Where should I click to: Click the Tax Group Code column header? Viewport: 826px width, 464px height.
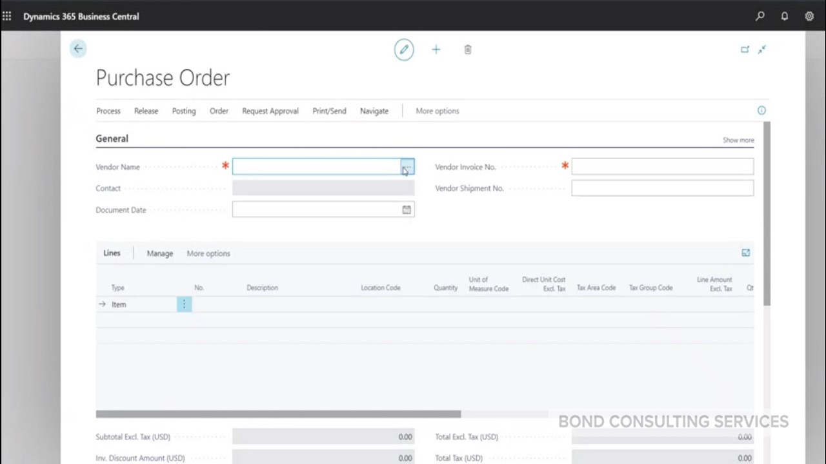pyautogui.click(x=651, y=287)
